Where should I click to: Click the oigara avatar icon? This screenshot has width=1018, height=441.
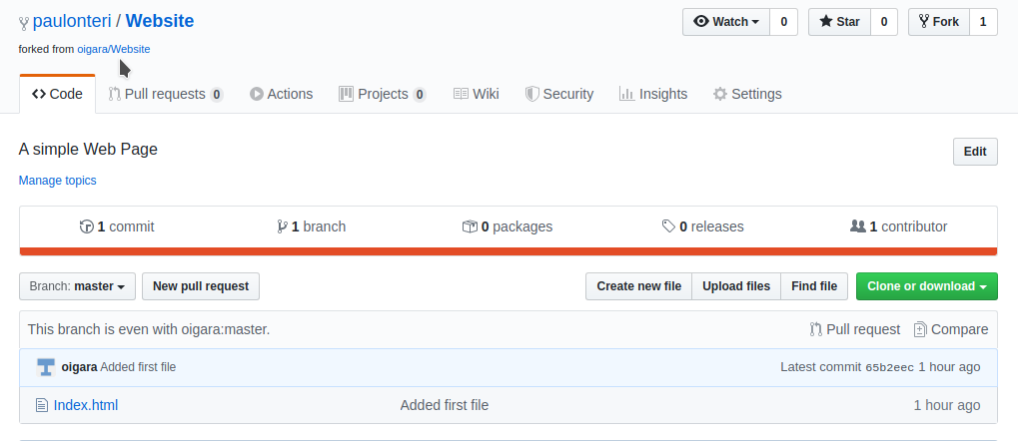(x=45, y=367)
